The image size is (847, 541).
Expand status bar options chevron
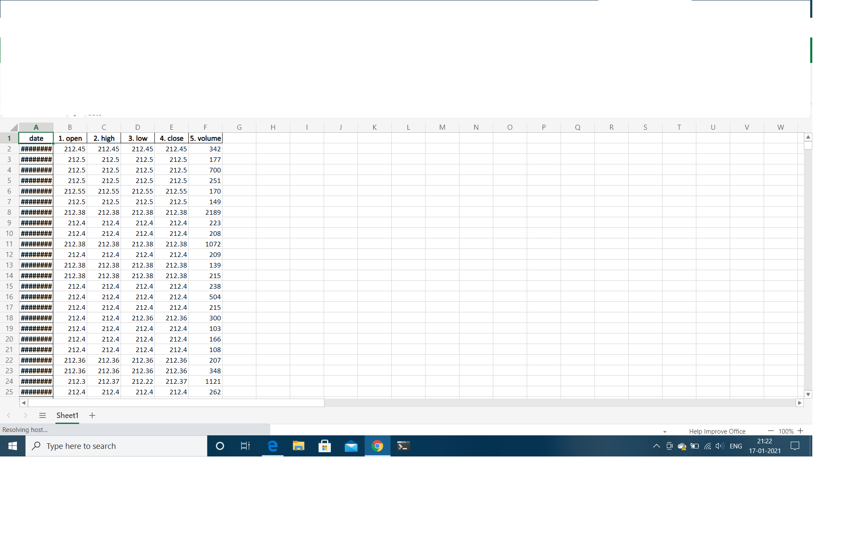pyautogui.click(x=665, y=432)
